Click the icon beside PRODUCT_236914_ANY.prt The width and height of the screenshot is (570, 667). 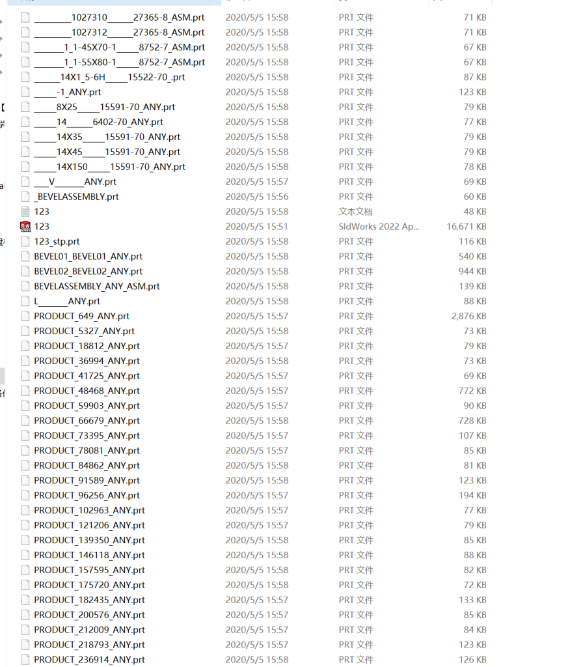[x=25, y=659]
